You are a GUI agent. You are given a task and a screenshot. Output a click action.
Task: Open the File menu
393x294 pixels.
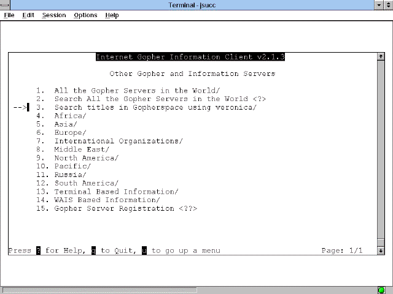click(9, 15)
